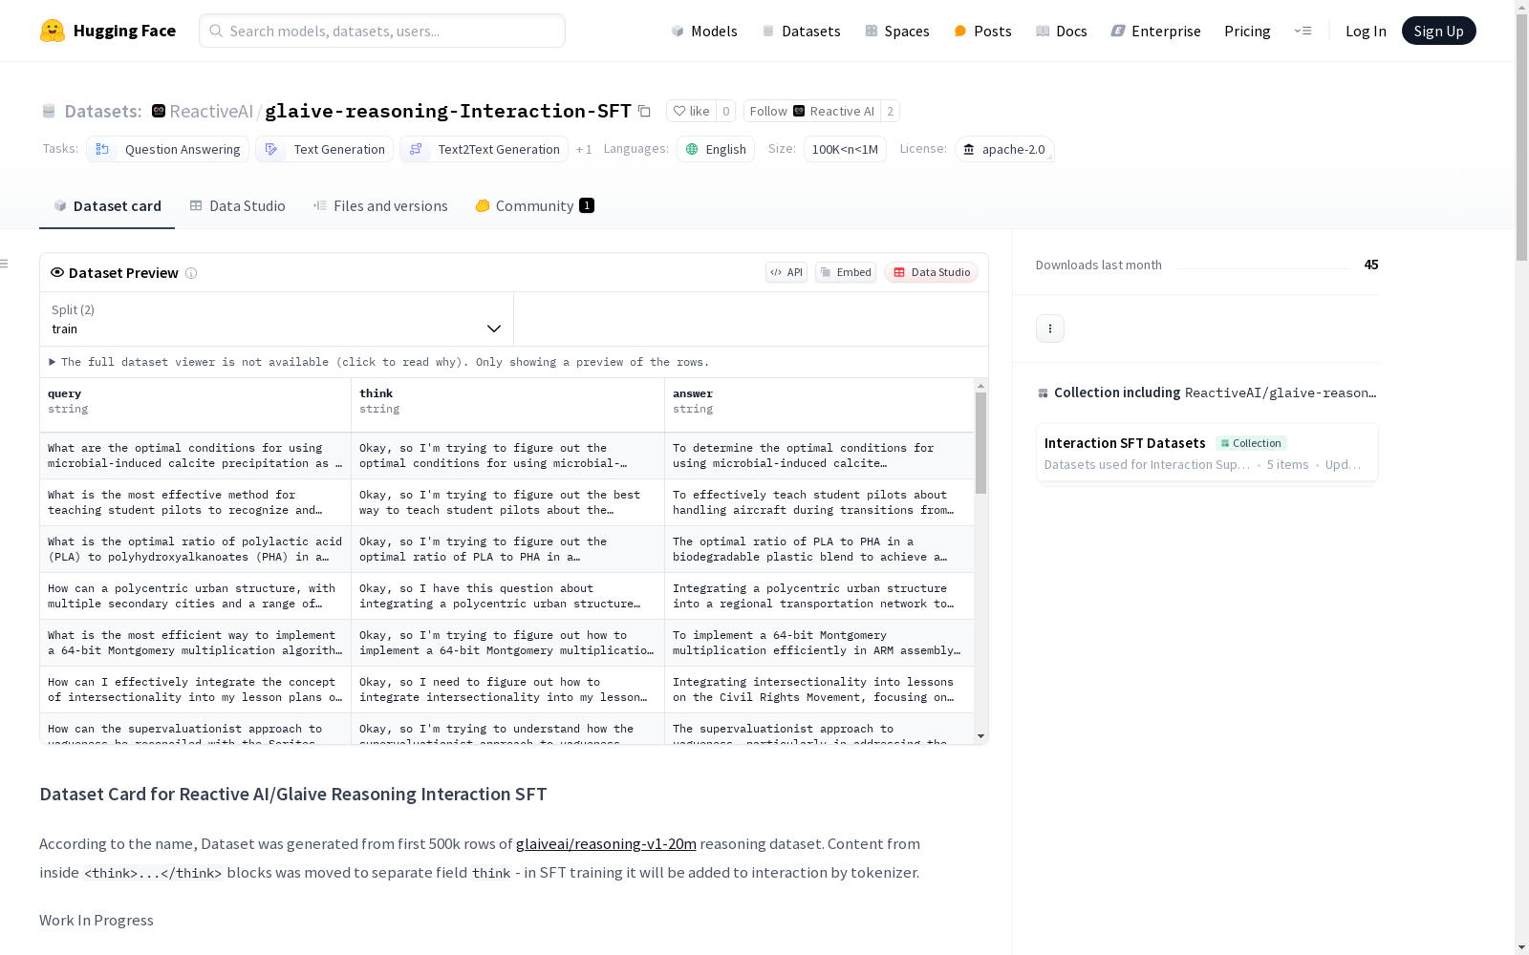Click the English language tag
The height and width of the screenshot is (955, 1529).
pyautogui.click(x=716, y=149)
